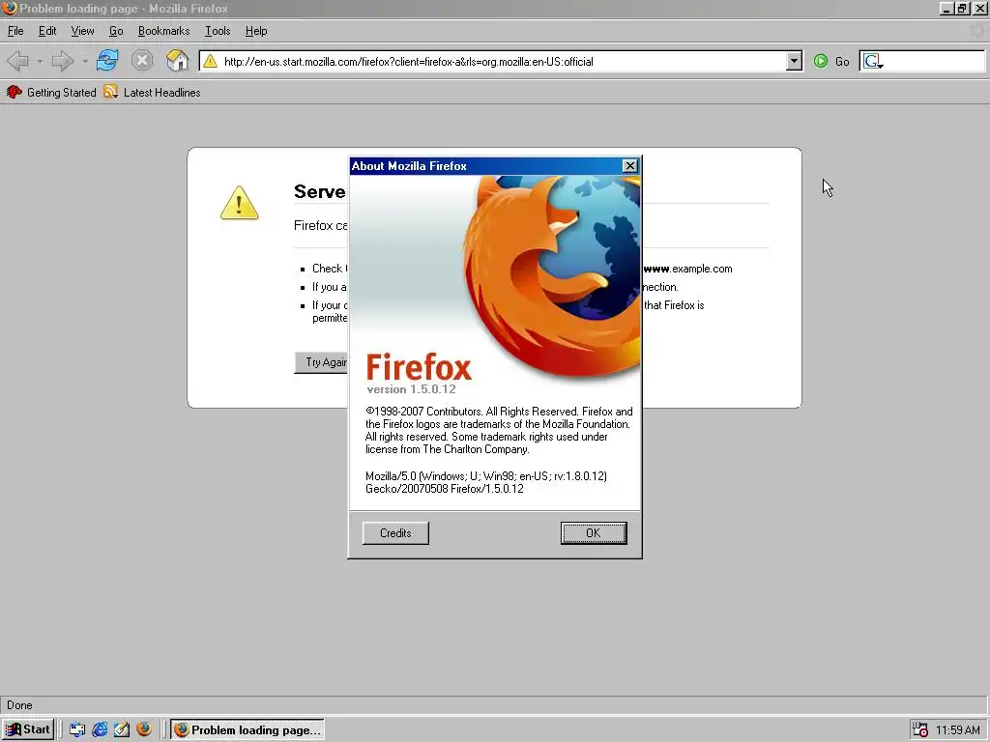990x742 pixels.
Task: Open the Go menu
Action: click(116, 31)
